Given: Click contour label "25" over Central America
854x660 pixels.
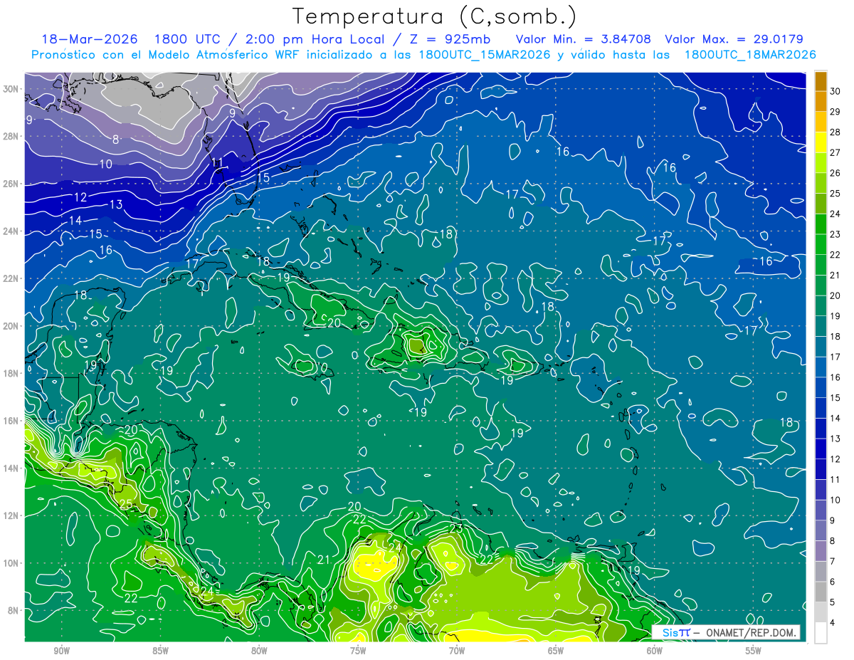Looking at the screenshot, I should coord(125,504).
